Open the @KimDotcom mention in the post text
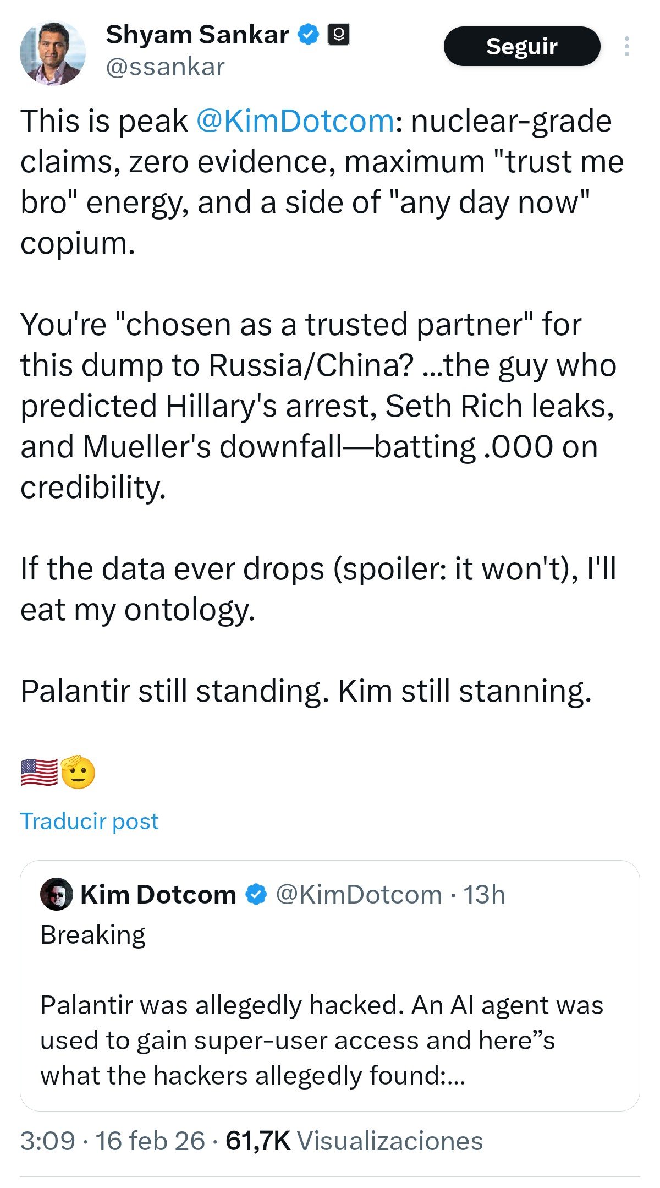Image resolution: width=660 pixels, height=1188 pixels. [295, 121]
